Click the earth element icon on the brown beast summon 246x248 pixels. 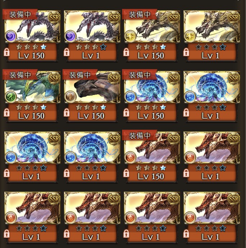[x=70, y=97]
